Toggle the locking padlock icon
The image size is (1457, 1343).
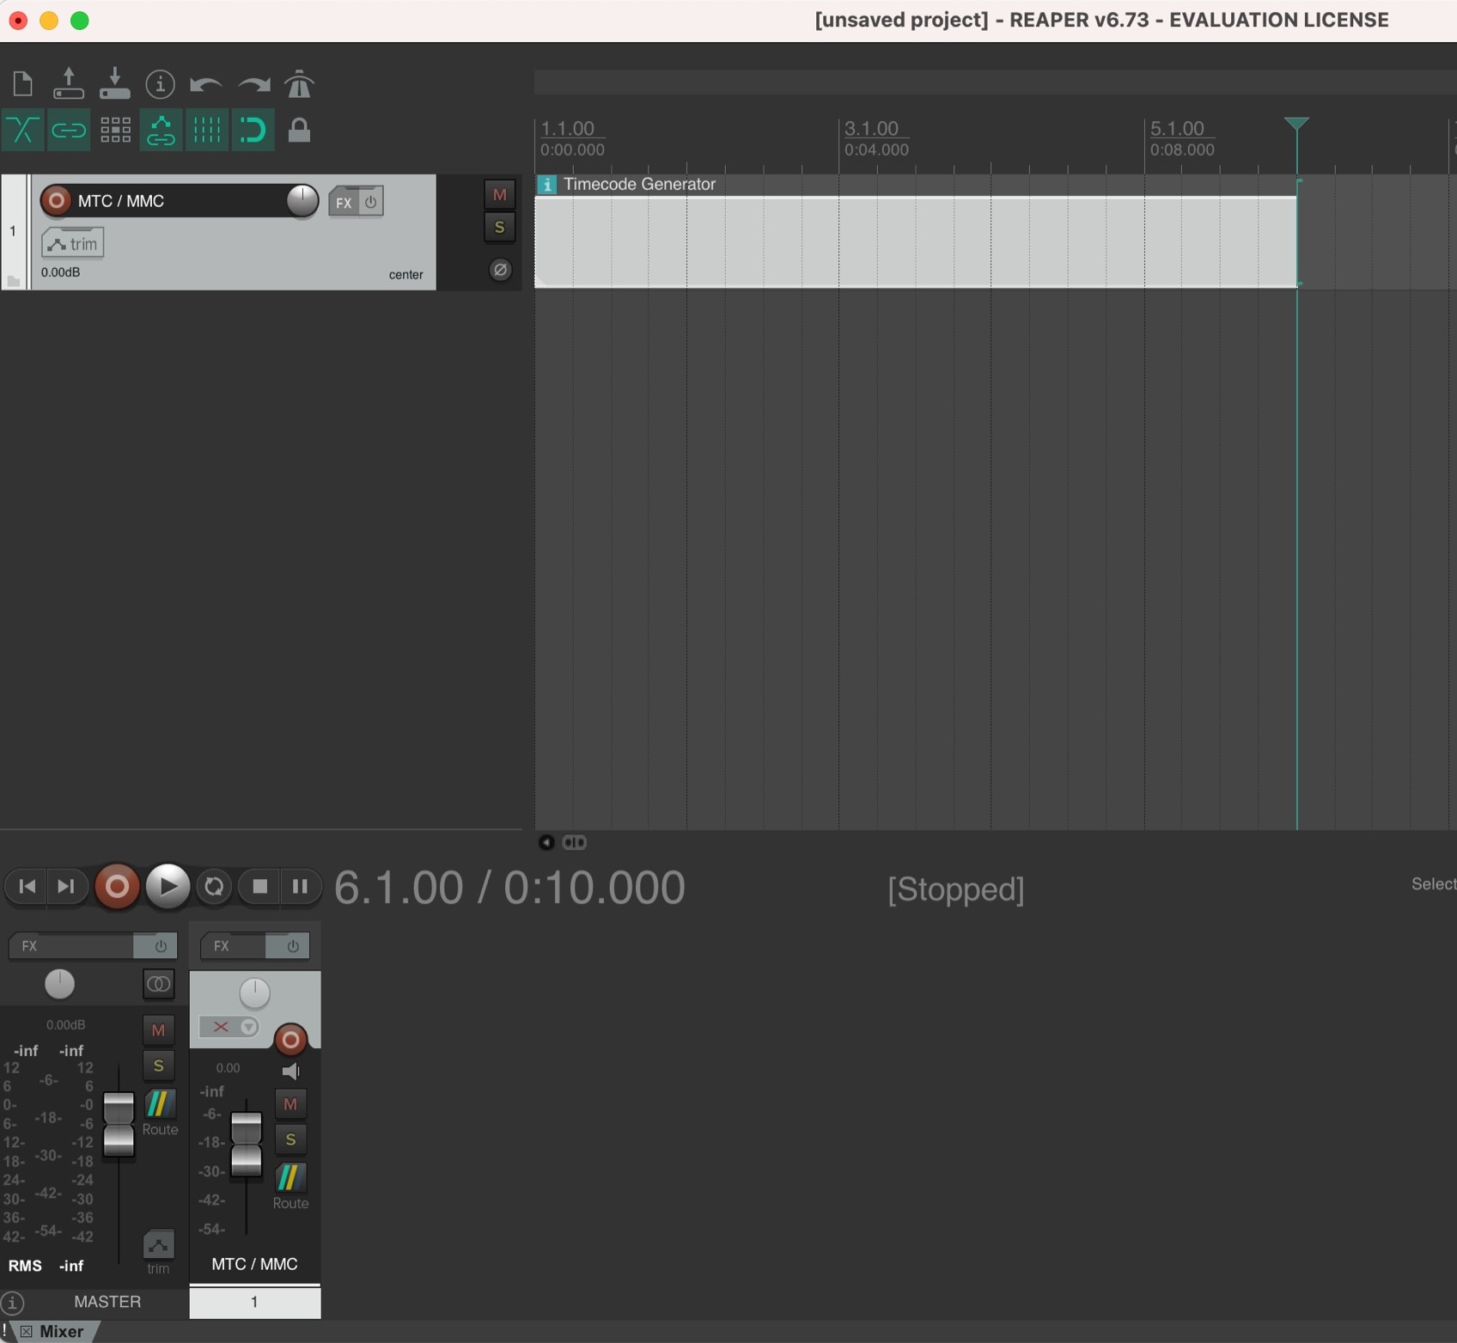299,131
